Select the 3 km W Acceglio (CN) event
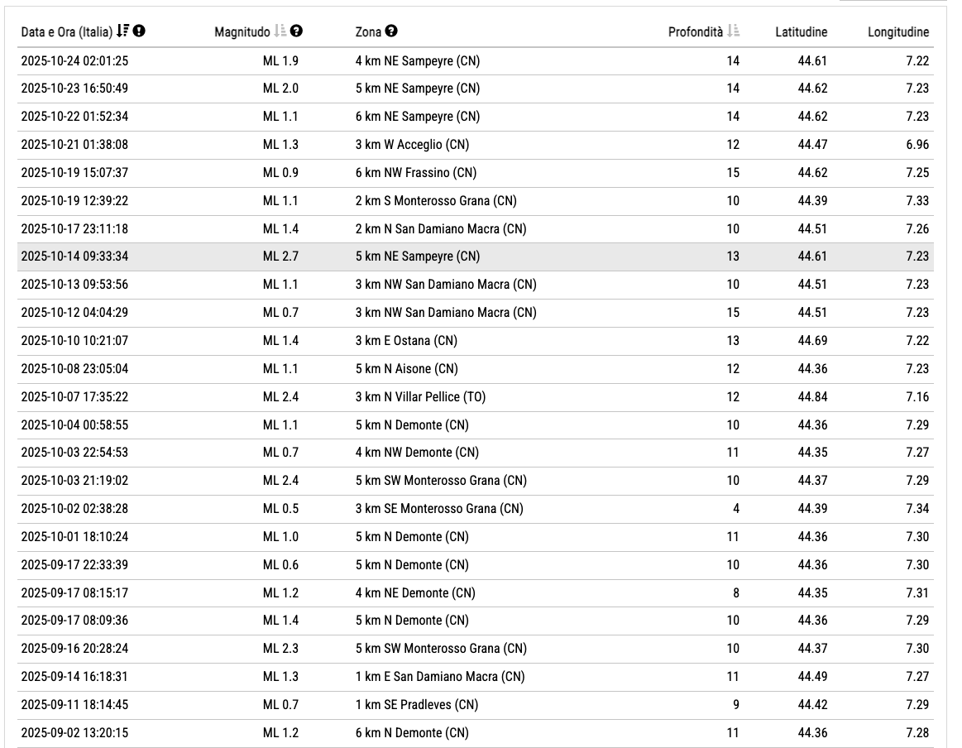The height and width of the screenshot is (748, 962). click(411, 145)
